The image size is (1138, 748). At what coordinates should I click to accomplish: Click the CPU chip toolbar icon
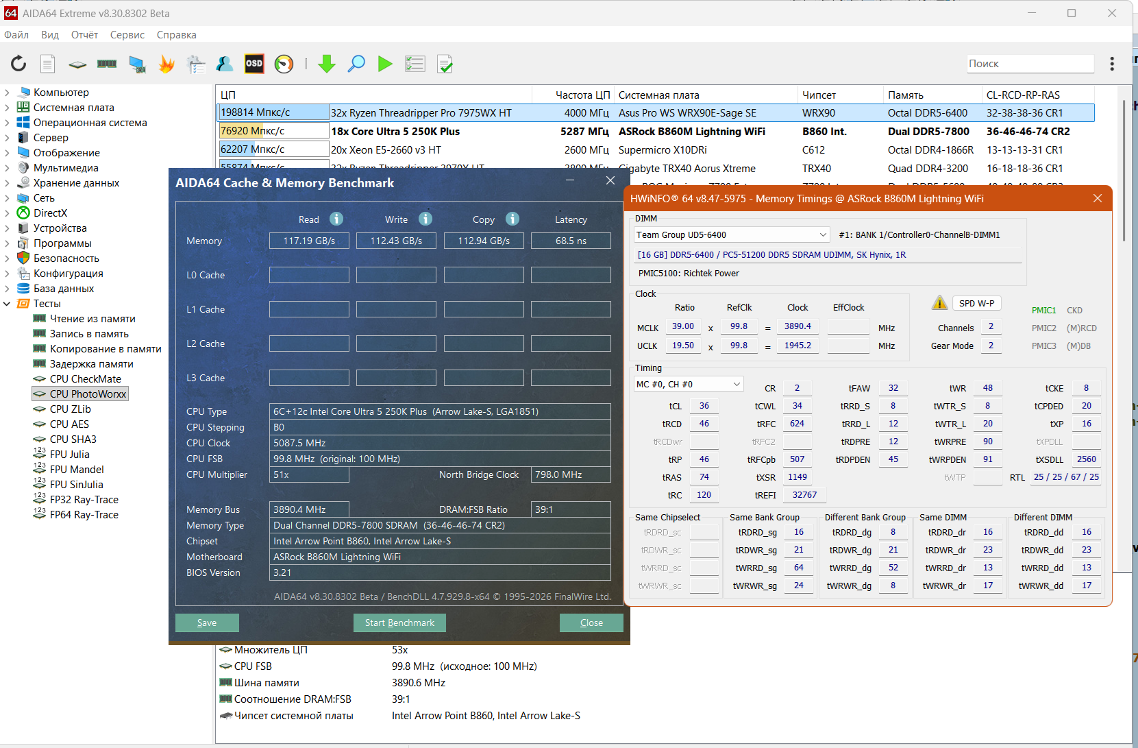click(77, 64)
